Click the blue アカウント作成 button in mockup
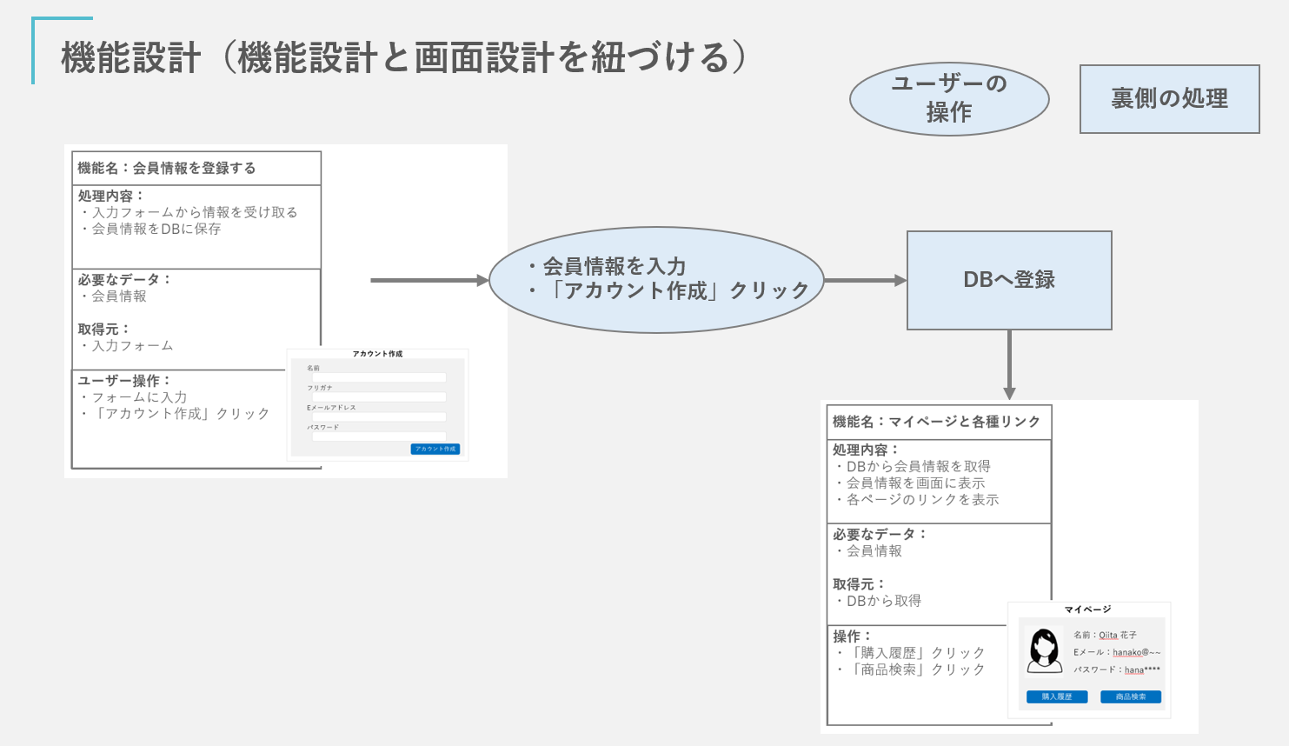The image size is (1289, 746). click(x=435, y=449)
